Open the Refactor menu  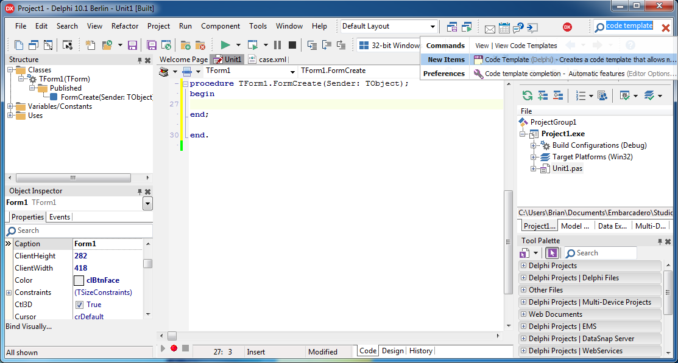tap(124, 26)
